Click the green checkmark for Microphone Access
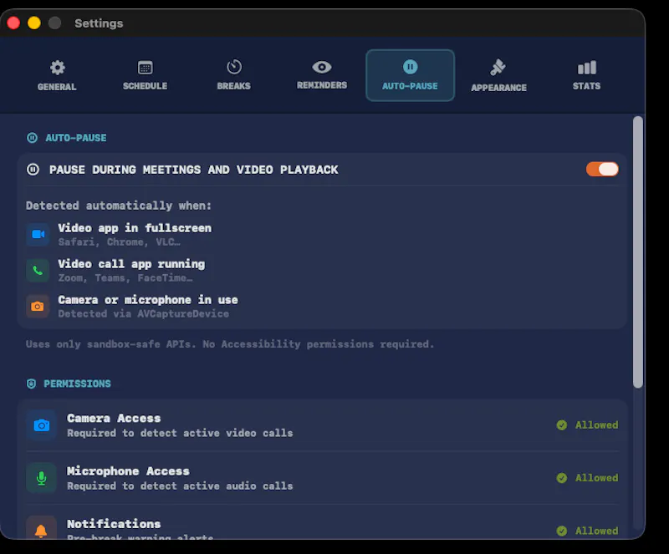This screenshot has width=669, height=554. [x=562, y=478]
